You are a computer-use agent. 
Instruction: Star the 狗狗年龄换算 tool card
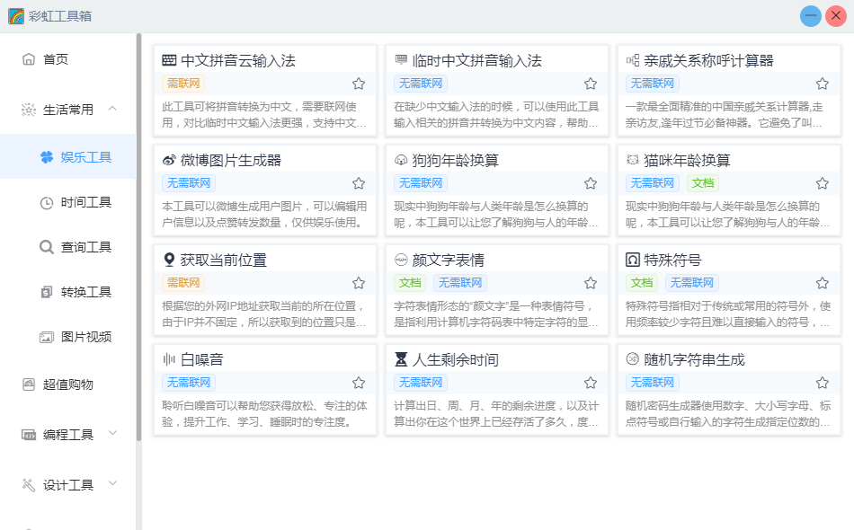591,183
